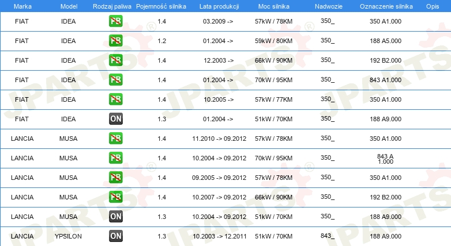This screenshot has height=246, width=451.
Task: Click the ON diesel icon in the LANCIA MUSA row
Action: click(x=115, y=217)
